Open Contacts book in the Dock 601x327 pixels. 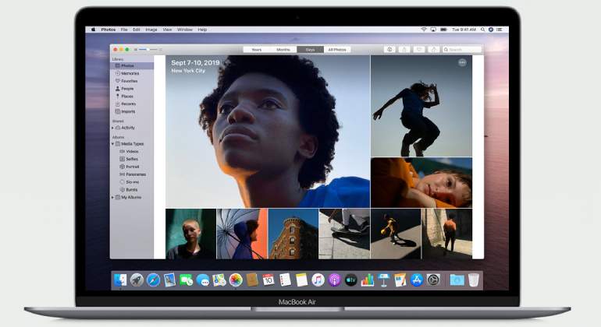click(x=252, y=280)
